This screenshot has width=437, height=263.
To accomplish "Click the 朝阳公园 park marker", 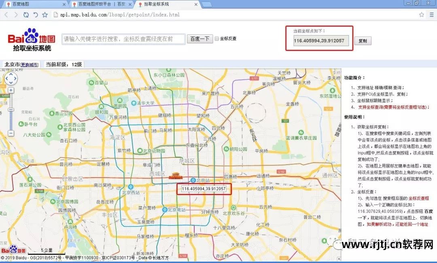I will click(226, 149).
